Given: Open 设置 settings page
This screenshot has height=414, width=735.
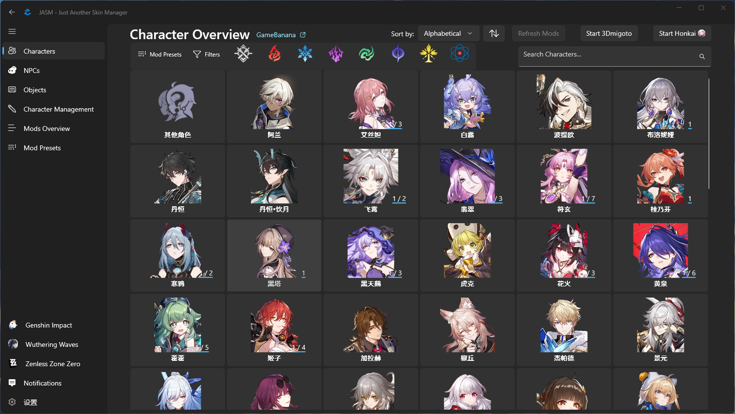Looking at the screenshot, I should [54, 402].
